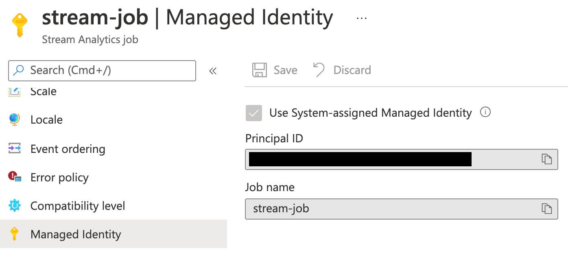
Task: Click the Principal ID text field
Action: tap(391, 159)
